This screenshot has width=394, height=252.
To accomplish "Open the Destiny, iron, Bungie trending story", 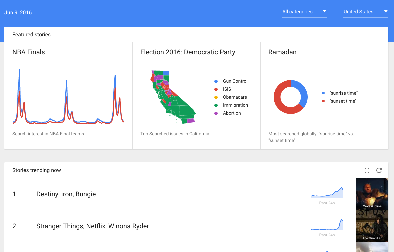I will tap(66, 194).
